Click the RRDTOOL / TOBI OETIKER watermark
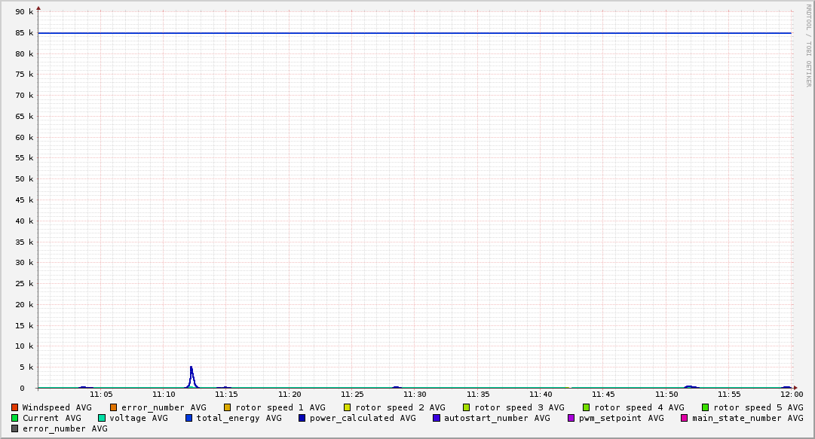 point(808,45)
